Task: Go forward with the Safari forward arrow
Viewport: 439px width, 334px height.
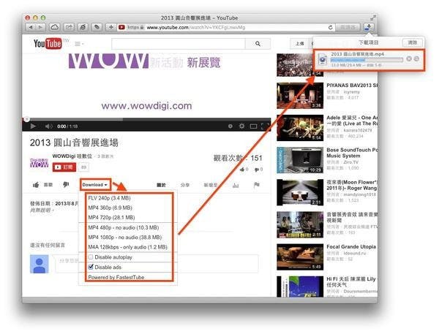Action: pos(40,27)
